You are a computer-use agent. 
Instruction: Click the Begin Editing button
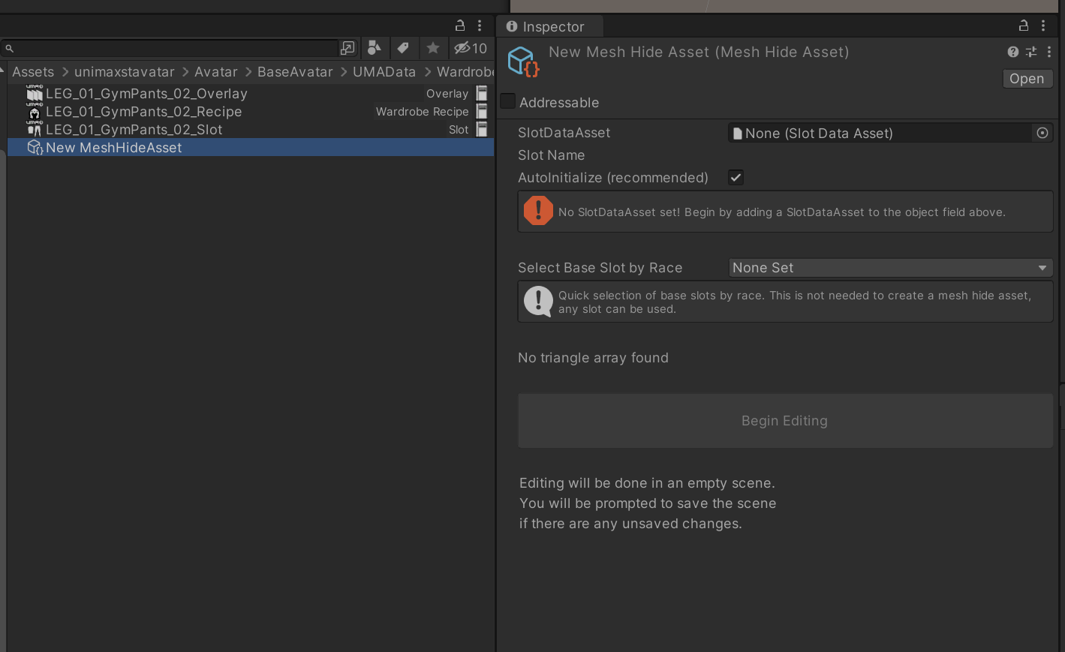click(785, 421)
